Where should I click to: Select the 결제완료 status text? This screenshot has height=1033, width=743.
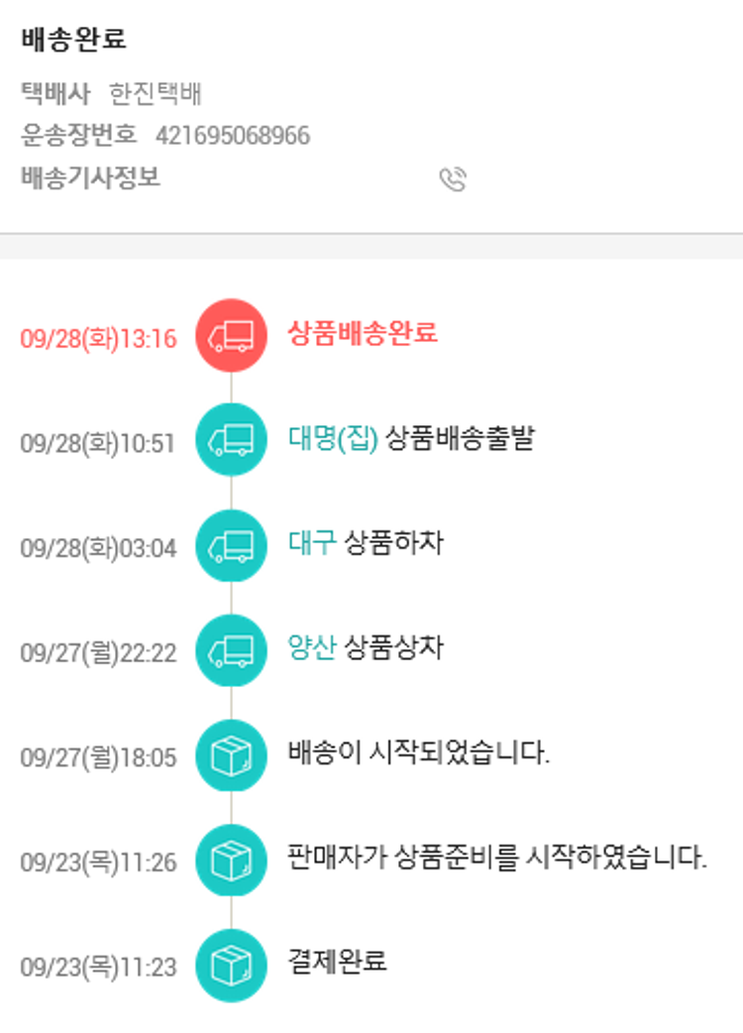click(338, 962)
